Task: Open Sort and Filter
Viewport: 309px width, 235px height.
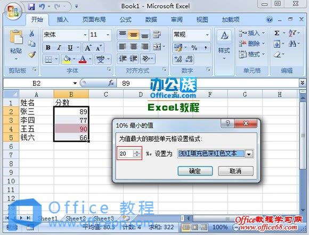Action: coord(292,33)
